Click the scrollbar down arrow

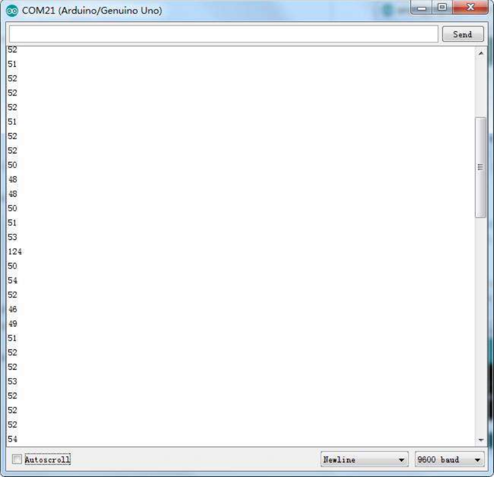pyautogui.click(x=481, y=440)
